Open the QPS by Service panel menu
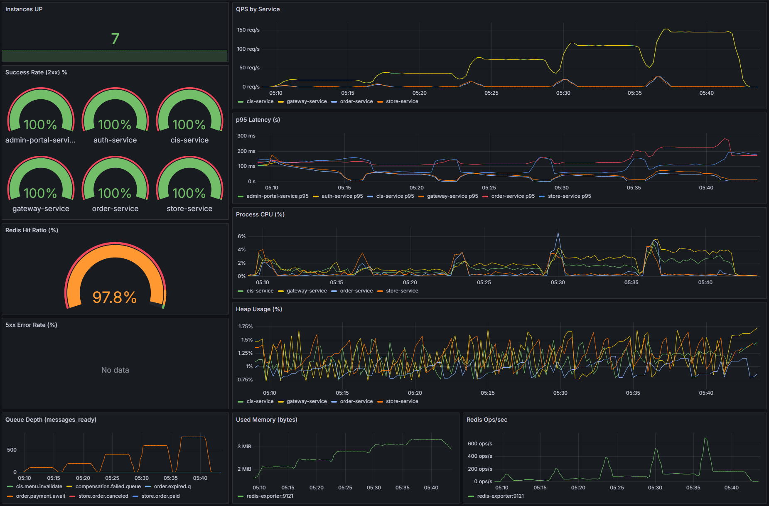 [x=258, y=9]
